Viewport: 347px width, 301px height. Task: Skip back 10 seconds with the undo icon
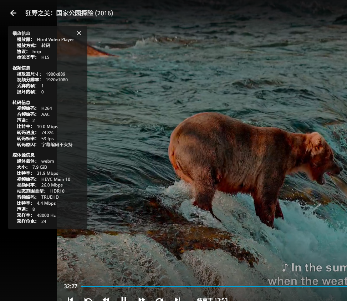pos(88,300)
